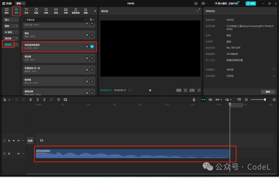Image resolution: width=279 pixels, height=178 pixels.
Task: Collapse the 音效库 chevron arrow
Action: click(x=16, y=44)
